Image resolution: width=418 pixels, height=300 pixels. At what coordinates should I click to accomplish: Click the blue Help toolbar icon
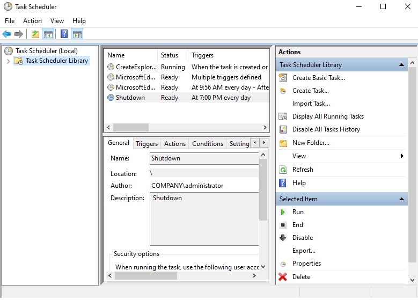[64, 34]
